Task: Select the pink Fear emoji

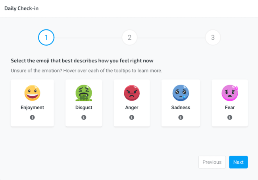Action: (229, 93)
